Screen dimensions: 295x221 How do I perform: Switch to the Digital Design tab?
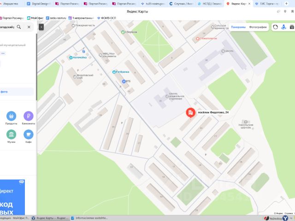click(39, 4)
